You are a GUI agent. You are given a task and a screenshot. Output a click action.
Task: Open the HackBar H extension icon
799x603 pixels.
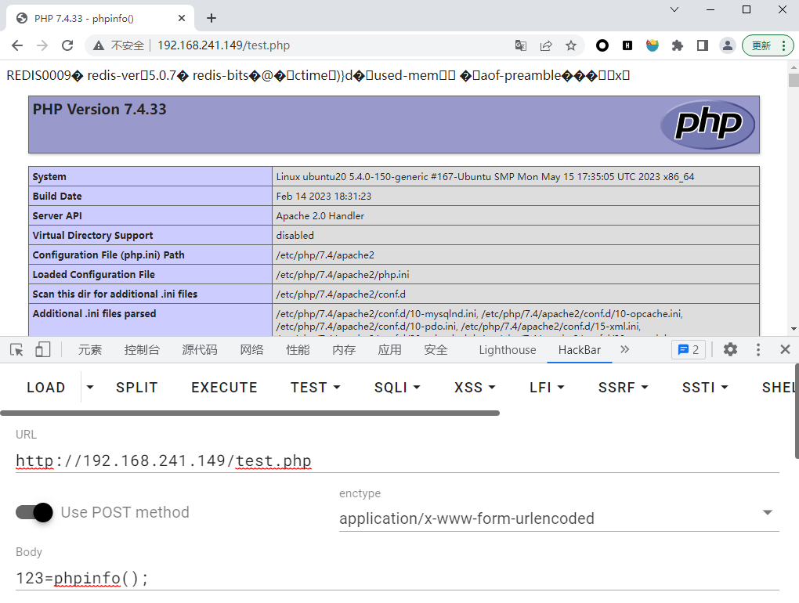point(627,45)
